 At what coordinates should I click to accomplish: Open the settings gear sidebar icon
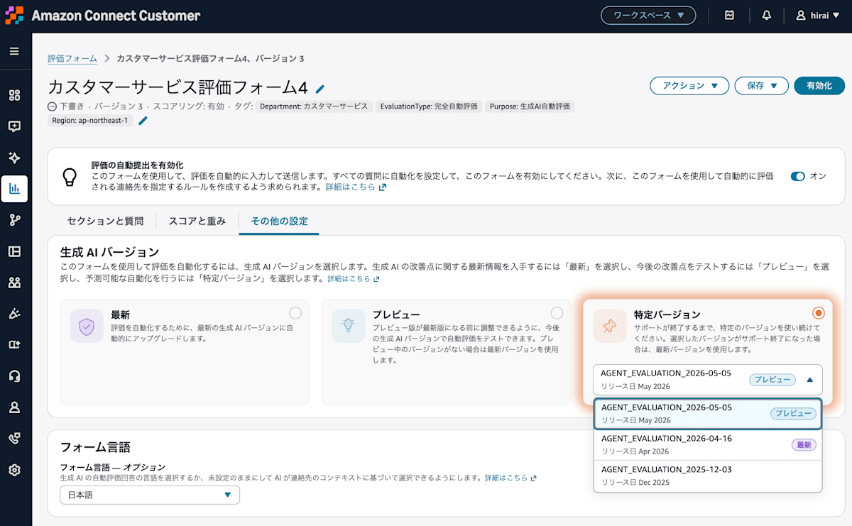tap(14, 470)
